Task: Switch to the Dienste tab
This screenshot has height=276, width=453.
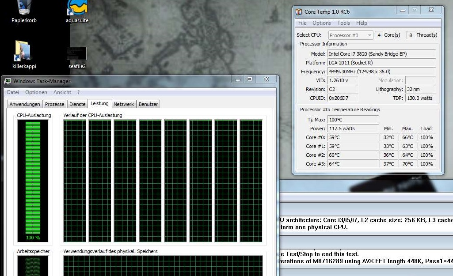Action: [x=77, y=104]
